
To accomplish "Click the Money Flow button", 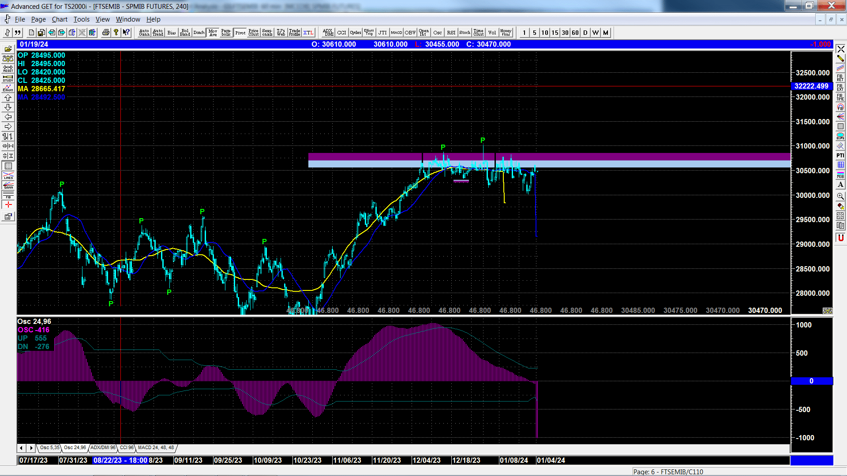I will pyautogui.click(x=506, y=33).
